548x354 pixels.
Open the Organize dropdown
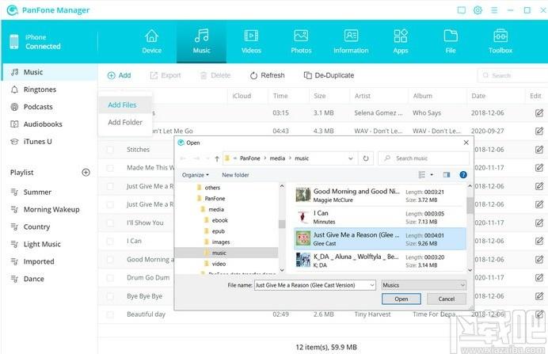coord(195,175)
